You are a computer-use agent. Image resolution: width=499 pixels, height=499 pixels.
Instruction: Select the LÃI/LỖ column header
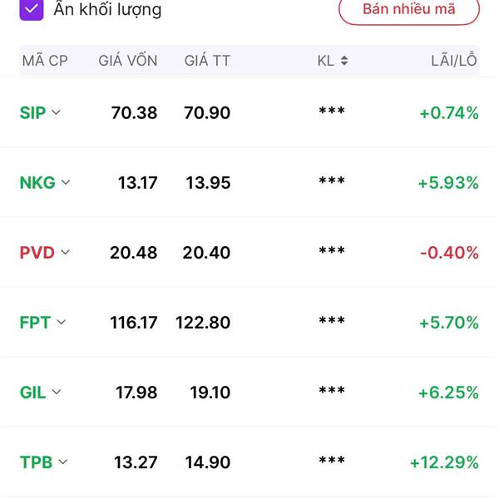tap(454, 60)
